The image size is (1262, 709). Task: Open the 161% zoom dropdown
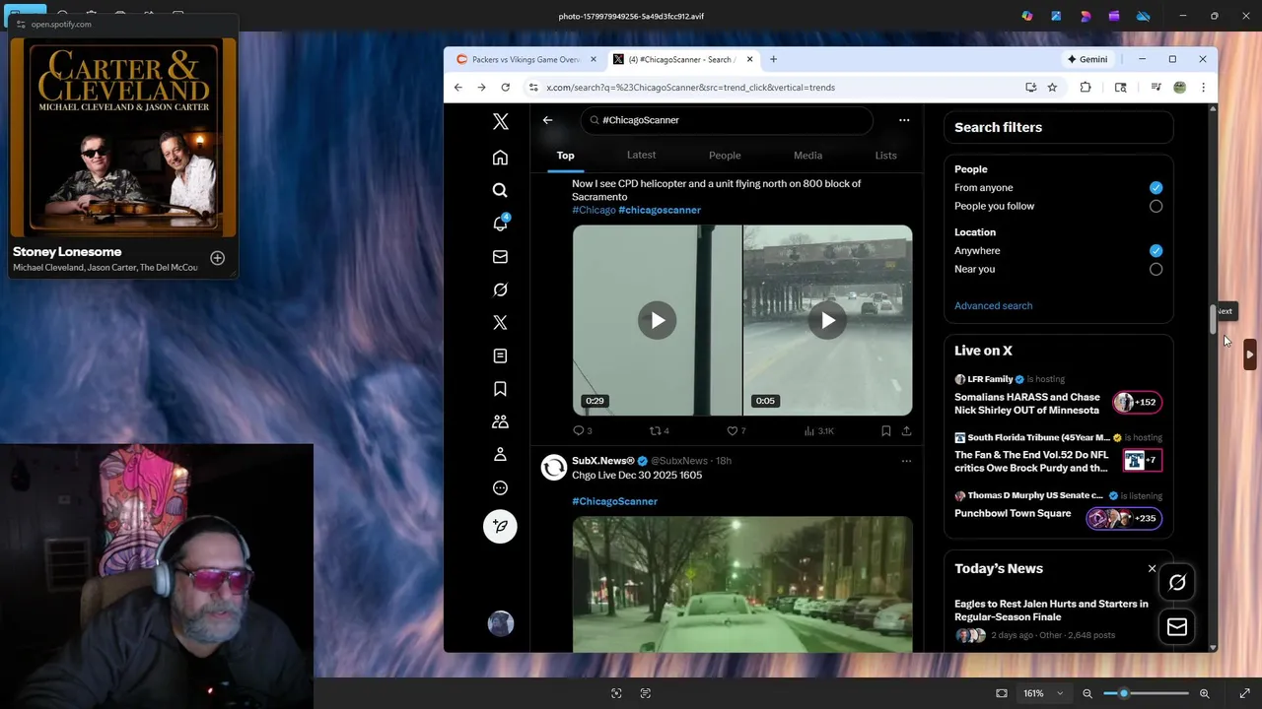(1042, 693)
